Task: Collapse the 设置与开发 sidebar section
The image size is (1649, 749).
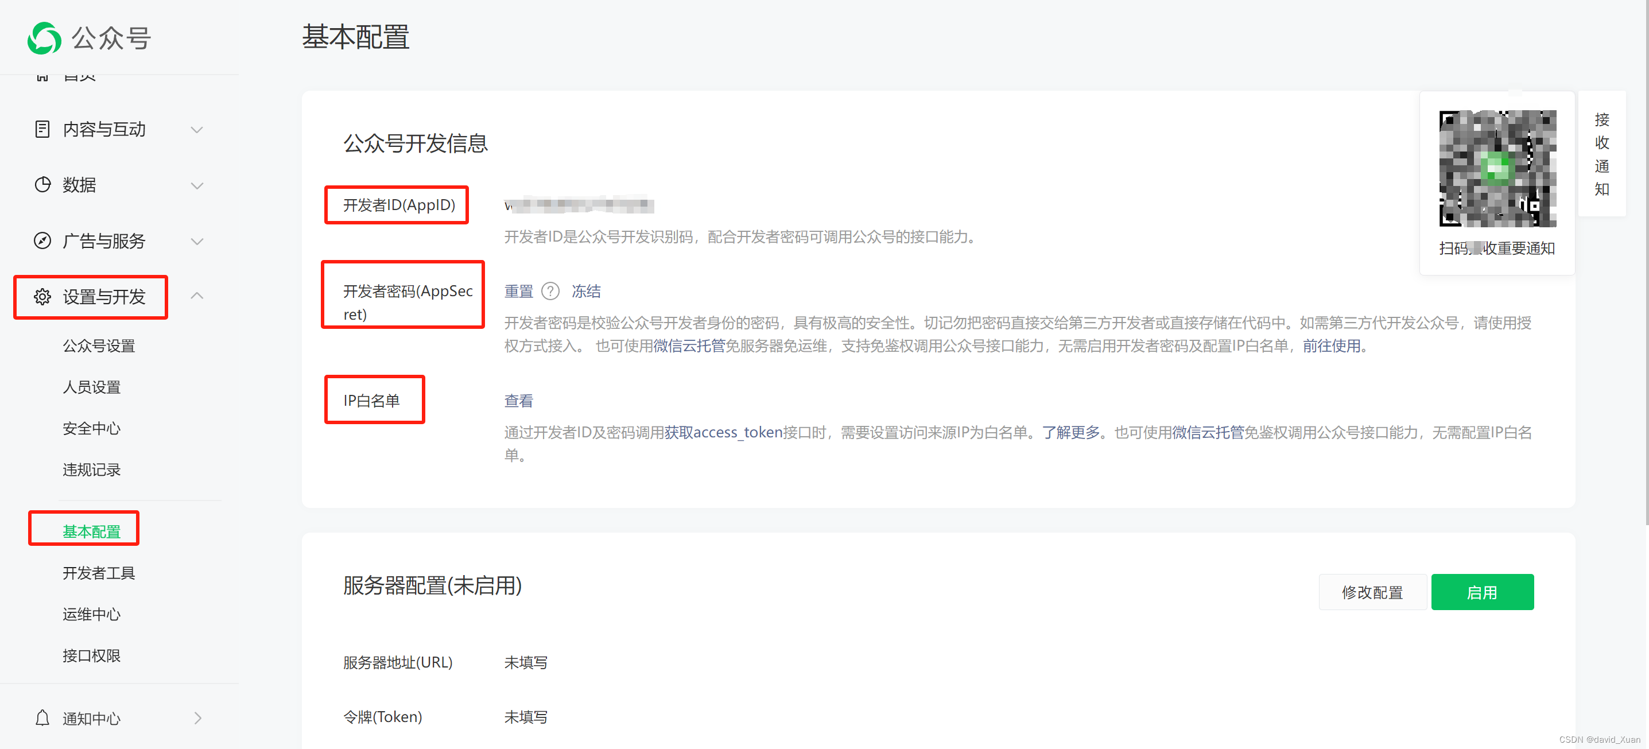Action: pos(197,295)
